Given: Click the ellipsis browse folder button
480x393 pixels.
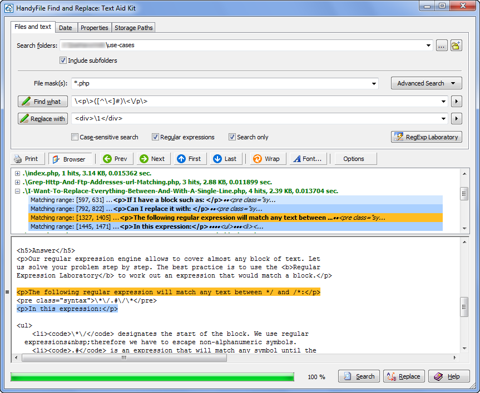Looking at the screenshot, I should click(442, 46).
